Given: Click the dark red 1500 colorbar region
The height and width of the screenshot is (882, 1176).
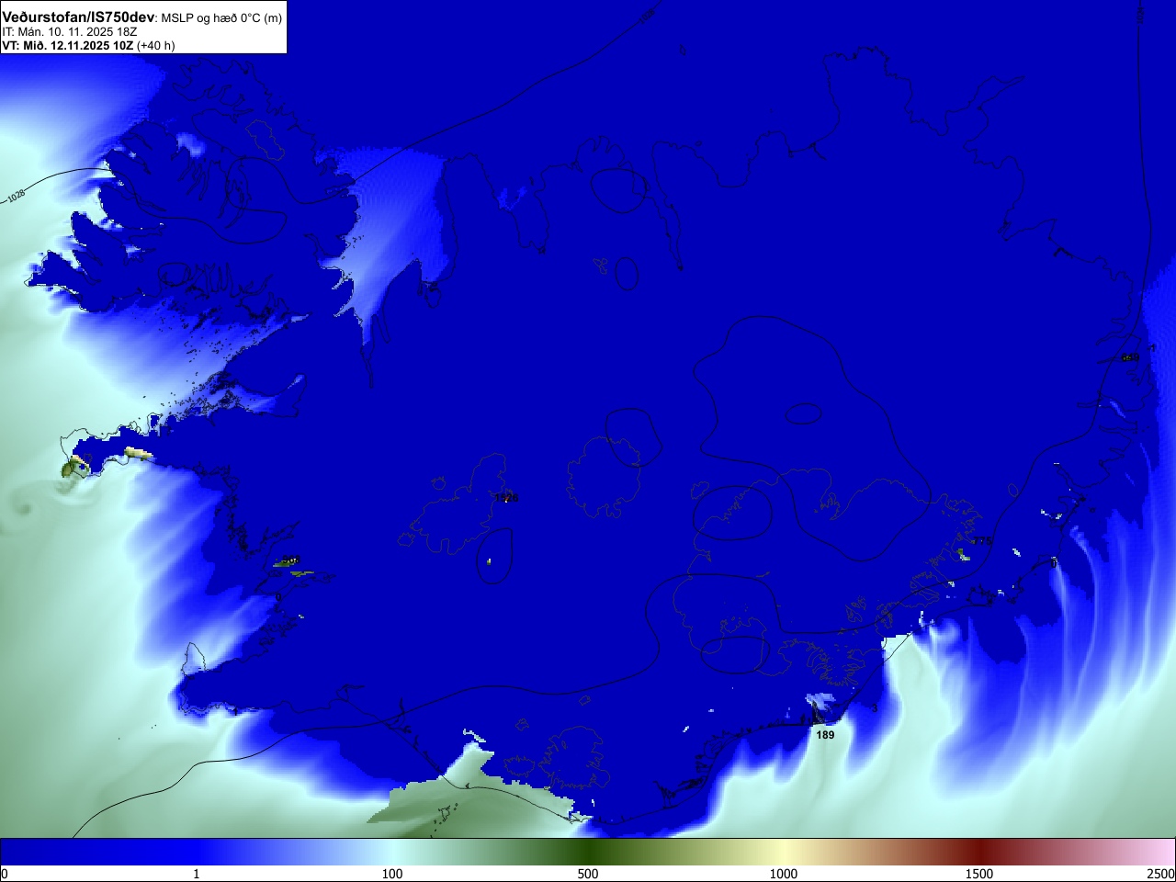Looking at the screenshot, I should tap(979, 852).
